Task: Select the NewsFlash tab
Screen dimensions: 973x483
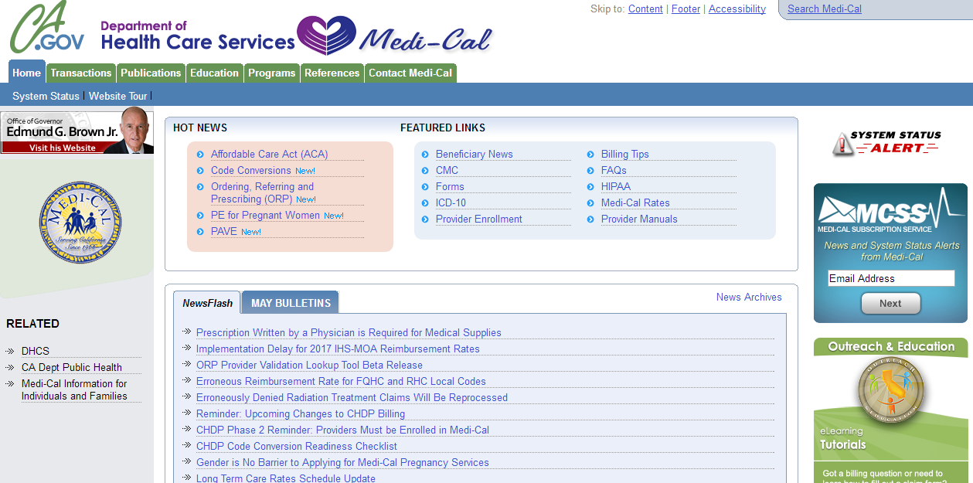Action: click(x=206, y=302)
